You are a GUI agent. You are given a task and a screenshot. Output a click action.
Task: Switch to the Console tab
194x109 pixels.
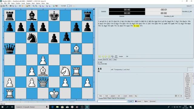click(100, 98)
